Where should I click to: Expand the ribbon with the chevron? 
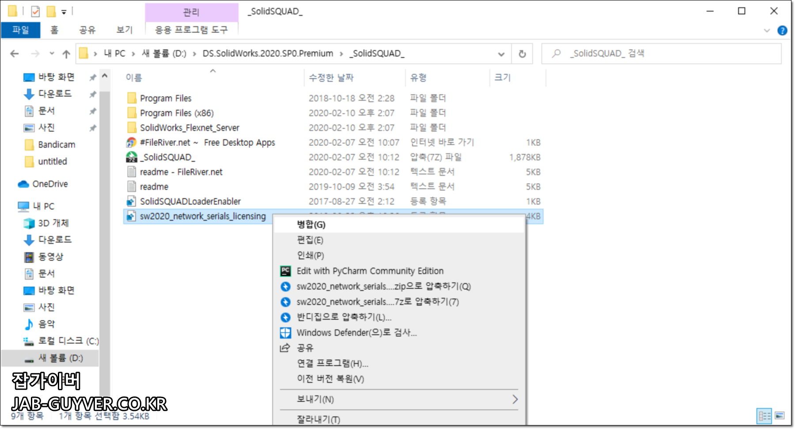pos(767,30)
